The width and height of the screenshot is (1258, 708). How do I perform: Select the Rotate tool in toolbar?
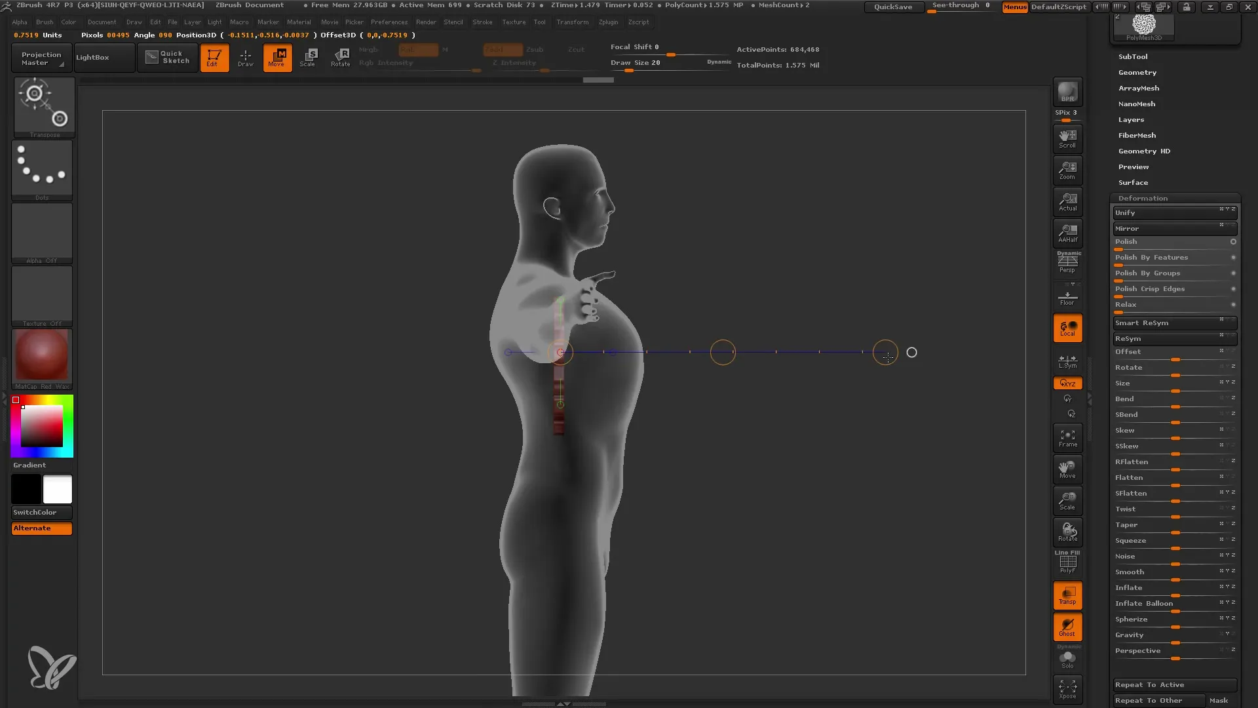(x=341, y=58)
